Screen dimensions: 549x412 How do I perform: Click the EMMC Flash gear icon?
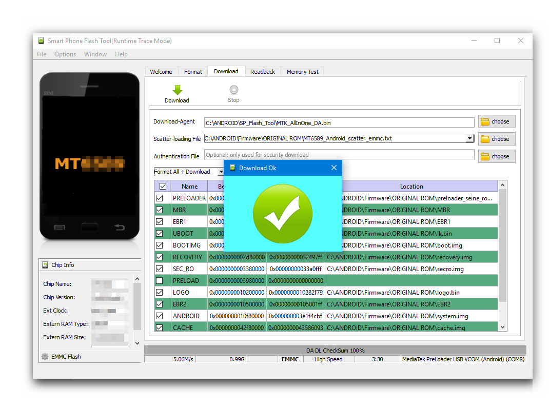pyautogui.click(x=46, y=356)
